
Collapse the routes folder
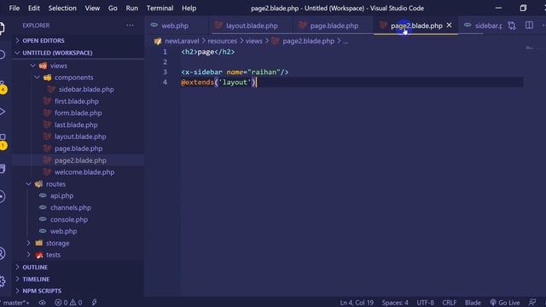point(78,184)
